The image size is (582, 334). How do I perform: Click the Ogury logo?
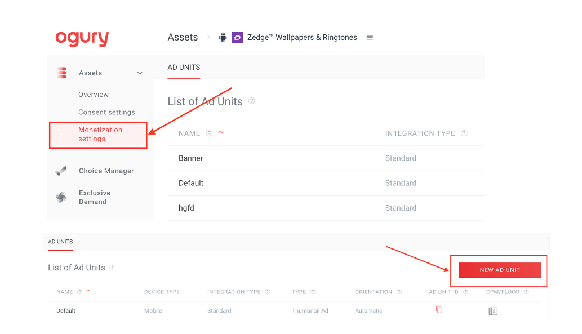[82, 38]
